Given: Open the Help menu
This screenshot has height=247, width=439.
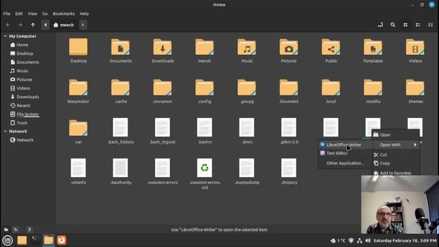Looking at the screenshot, I should click(x=84, y=14).
